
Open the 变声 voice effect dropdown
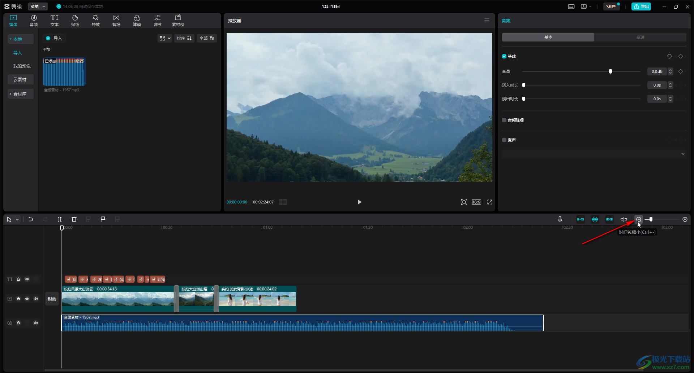pyautogui.click(x=594, y=154)
